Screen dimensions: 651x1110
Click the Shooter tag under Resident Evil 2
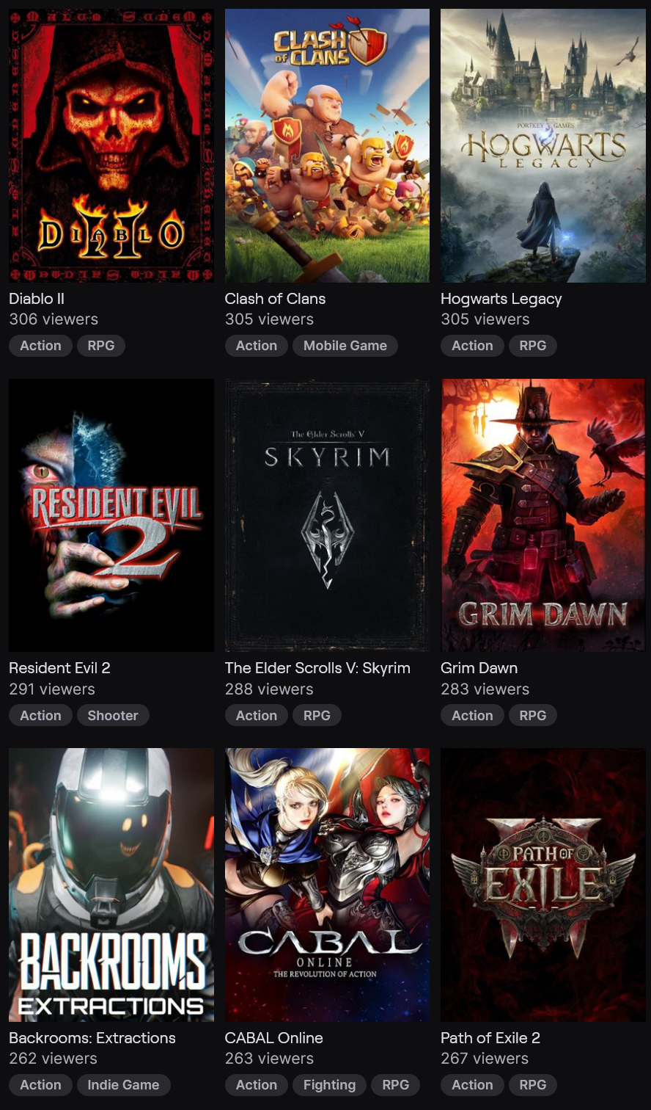[113, 715]
